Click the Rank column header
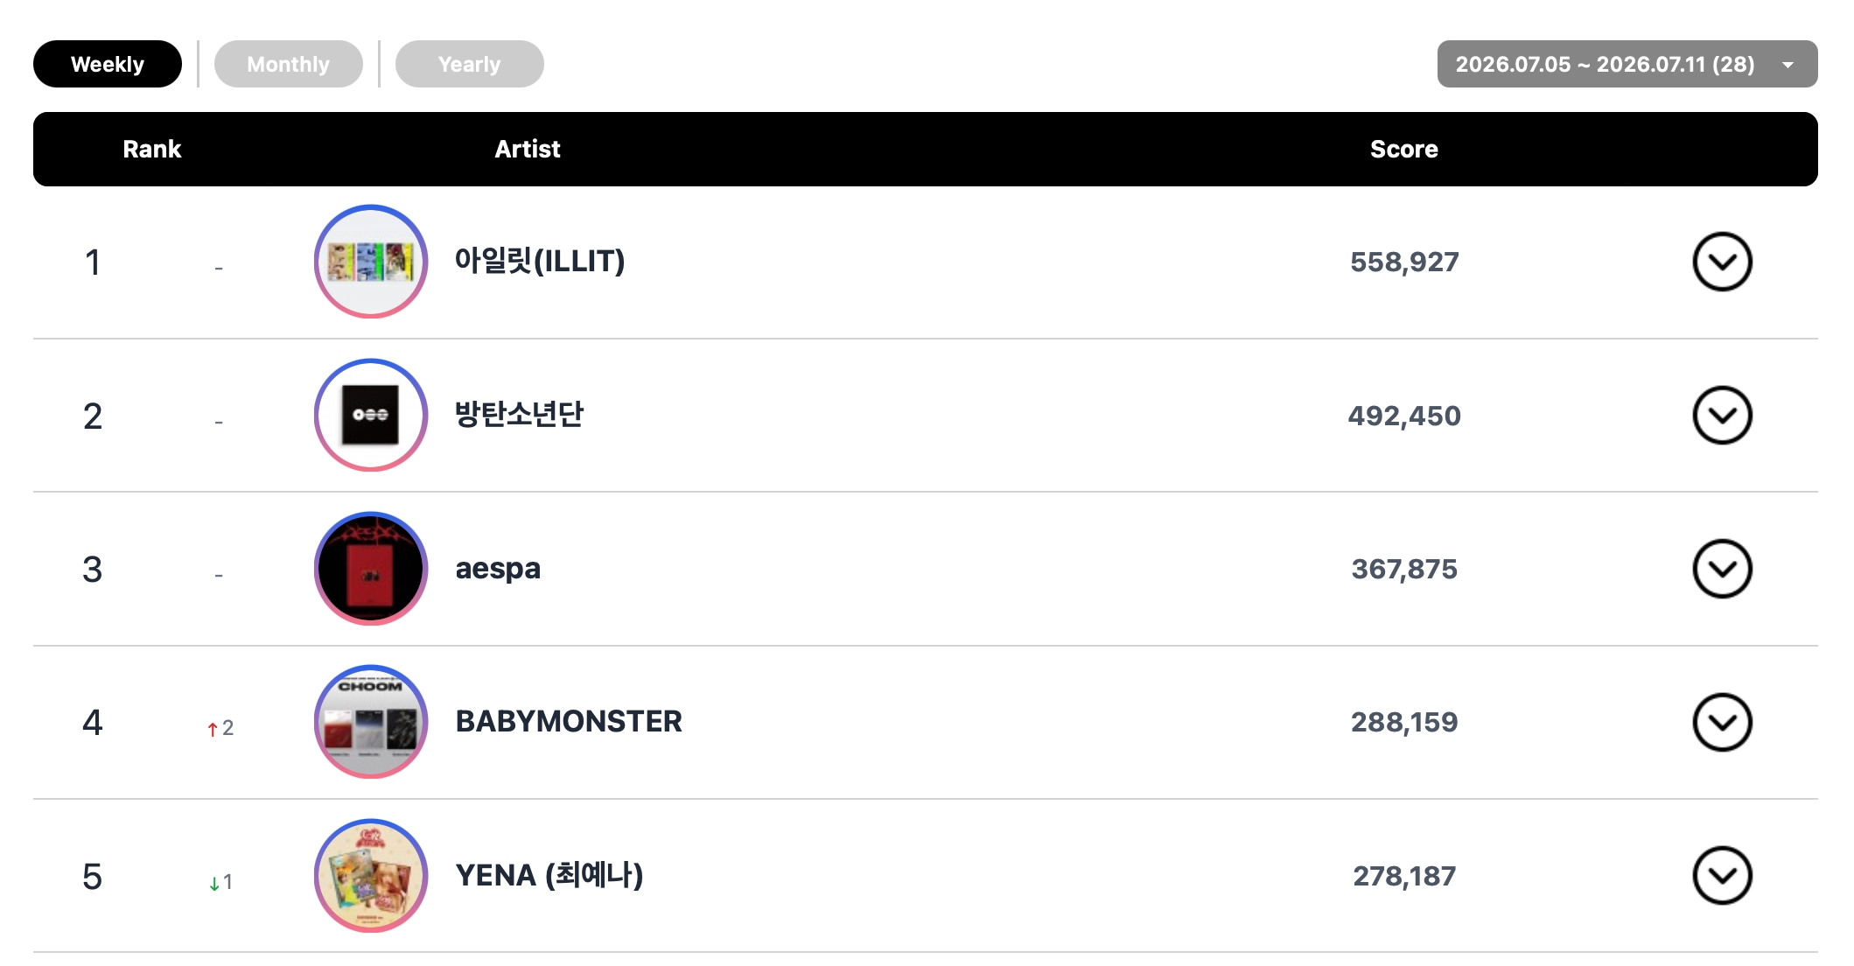This screenshot has width=1854, height=966. point(152,149)
